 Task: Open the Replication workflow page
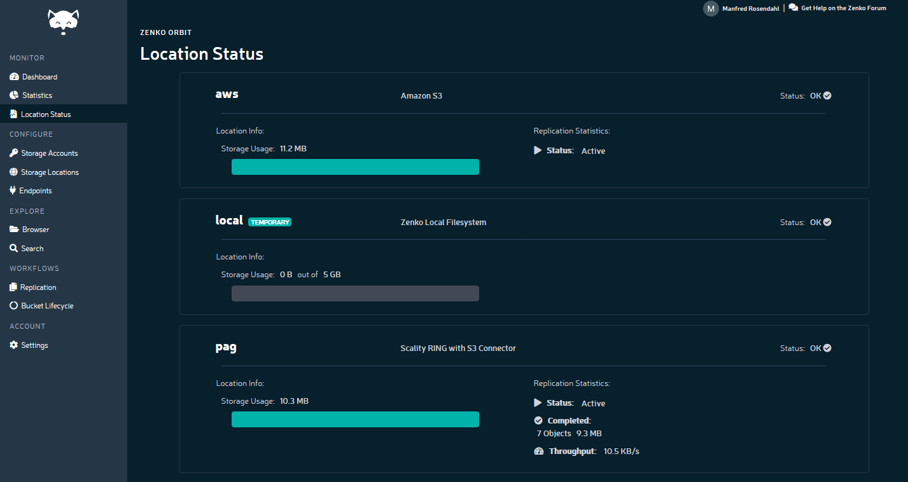tap(38, 287)
